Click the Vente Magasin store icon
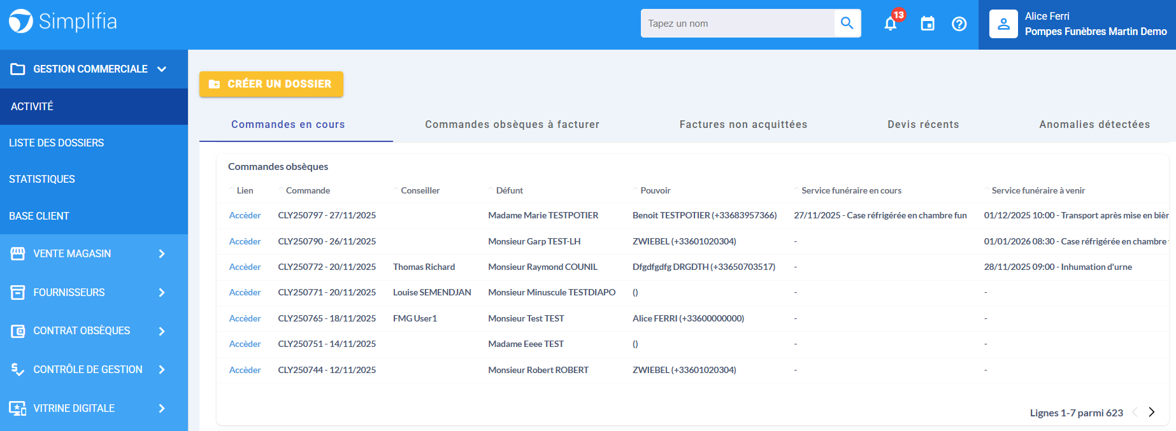This screenshot has width=1176, height=431. coord(18,253)
